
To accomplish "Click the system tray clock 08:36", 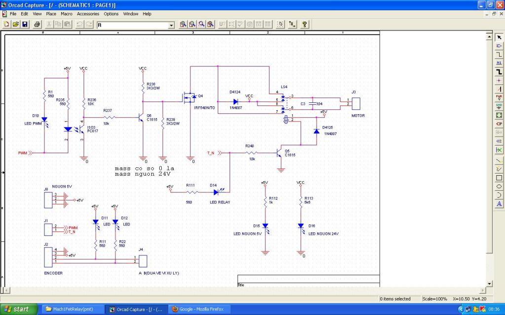I will point(494,309).
